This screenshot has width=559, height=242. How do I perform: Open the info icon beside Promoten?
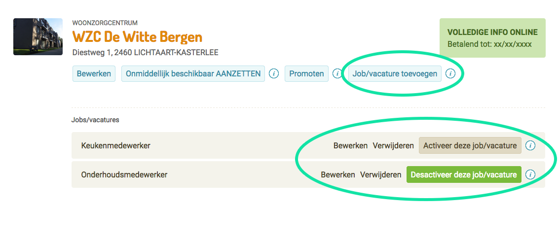pyautogui.click(x=337, y=73)
